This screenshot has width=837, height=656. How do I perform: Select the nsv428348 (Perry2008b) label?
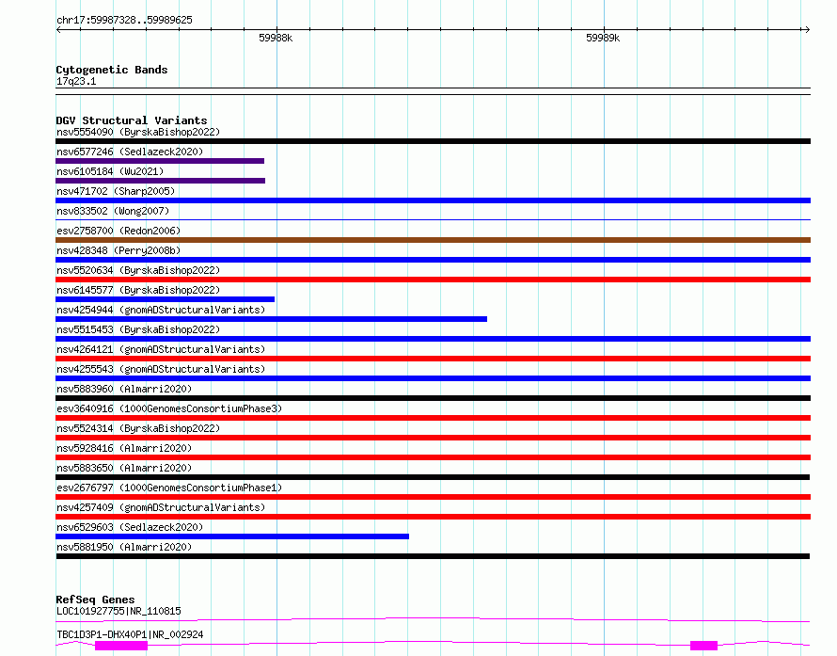click(118, 250)
